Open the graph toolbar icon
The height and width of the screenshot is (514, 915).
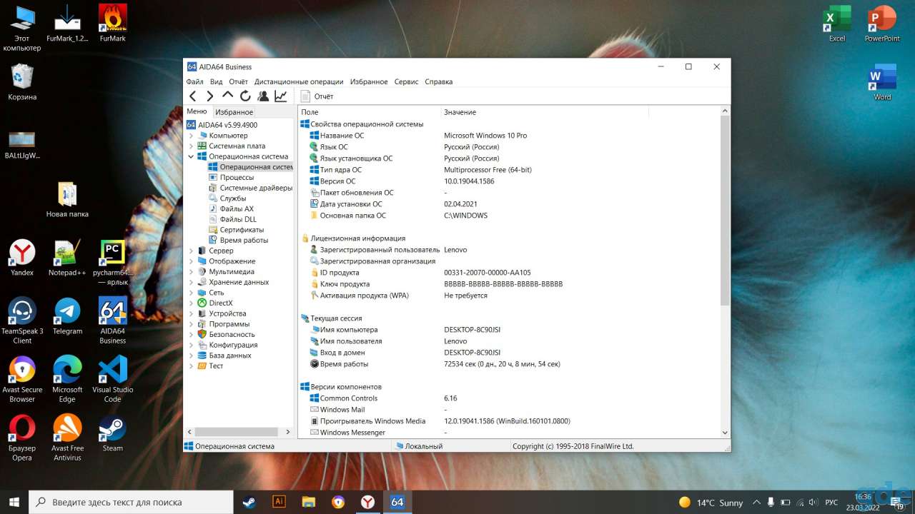click(x=281, y=96)
